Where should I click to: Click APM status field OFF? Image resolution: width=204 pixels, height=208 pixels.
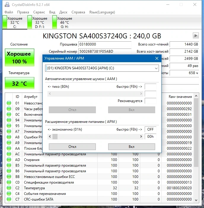coord(150,129)
